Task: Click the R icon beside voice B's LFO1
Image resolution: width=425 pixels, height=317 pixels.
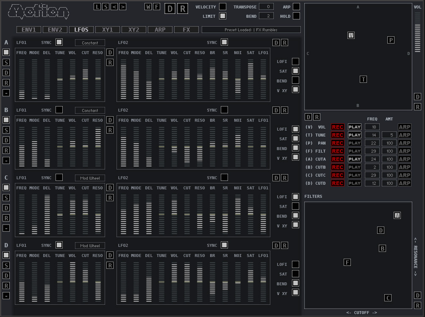Action: click(109, 130)
